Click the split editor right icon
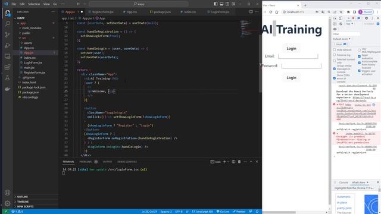 point(251,12)
